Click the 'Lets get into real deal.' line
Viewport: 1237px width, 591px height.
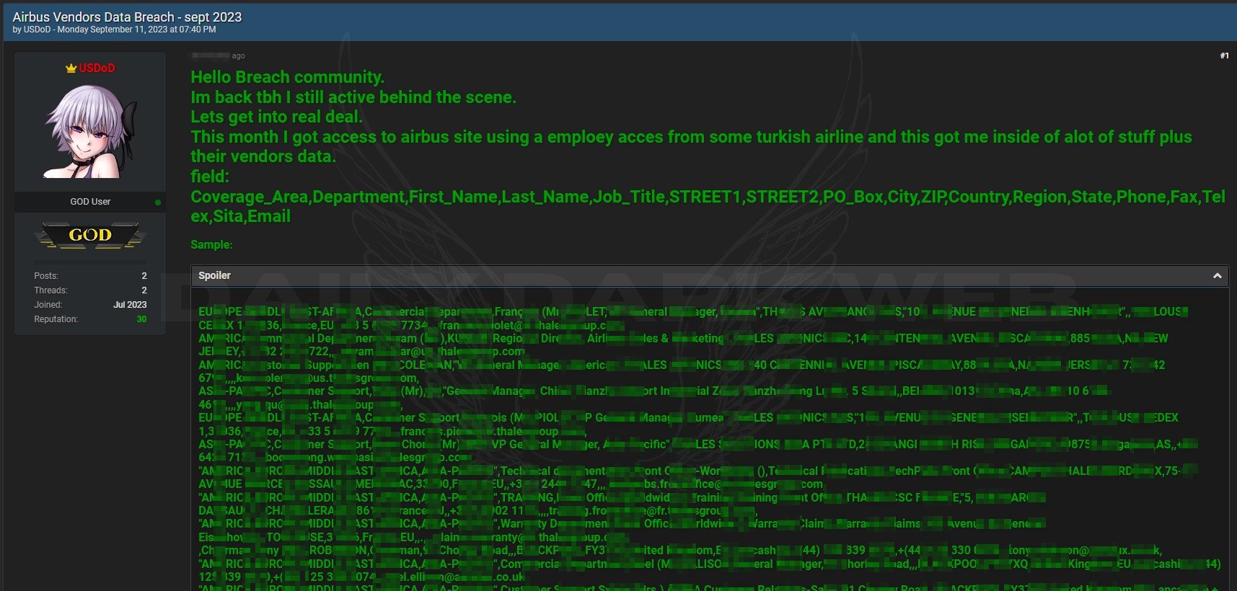[276, 117]
